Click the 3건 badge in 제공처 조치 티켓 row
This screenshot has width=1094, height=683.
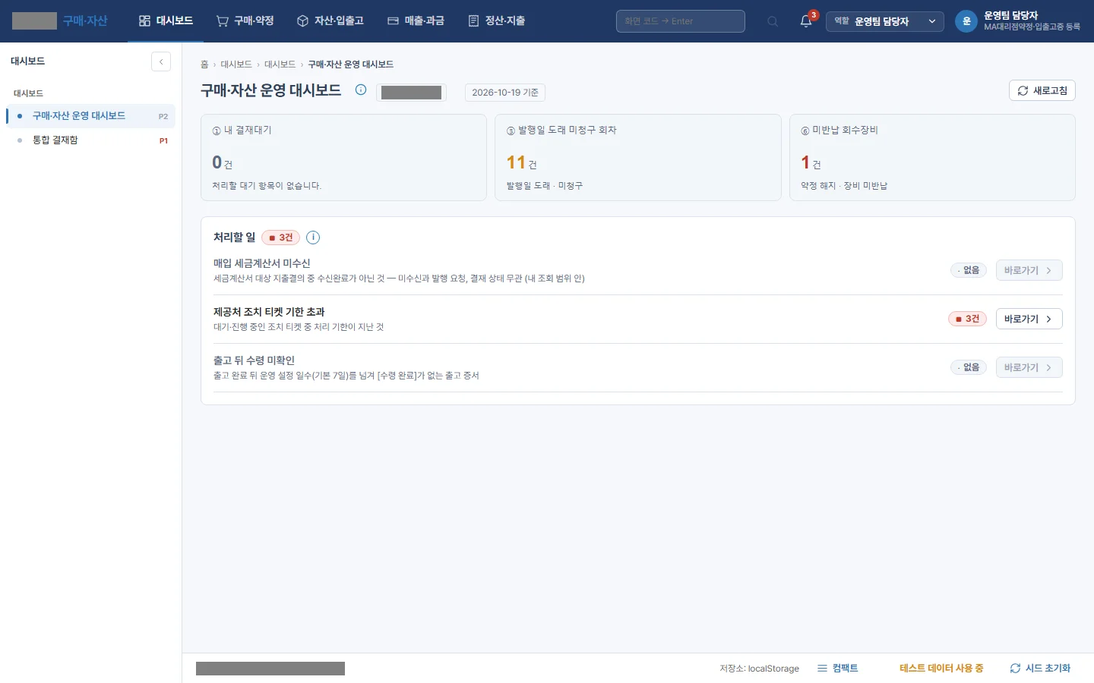pyautogui.click(x=967, y=319)
